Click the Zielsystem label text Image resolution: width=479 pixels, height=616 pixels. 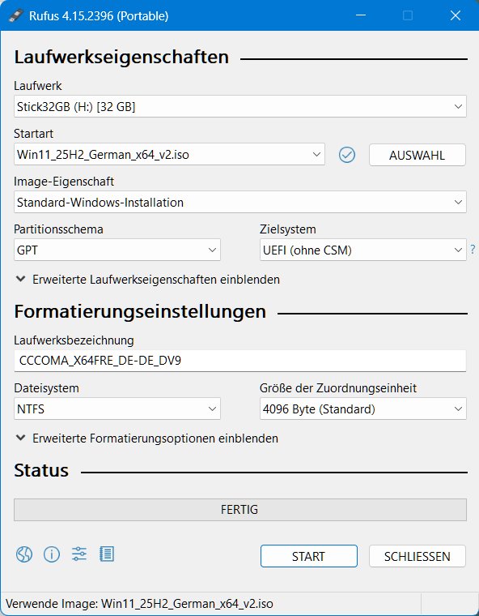pyautogui.click(x=287, y=229)
